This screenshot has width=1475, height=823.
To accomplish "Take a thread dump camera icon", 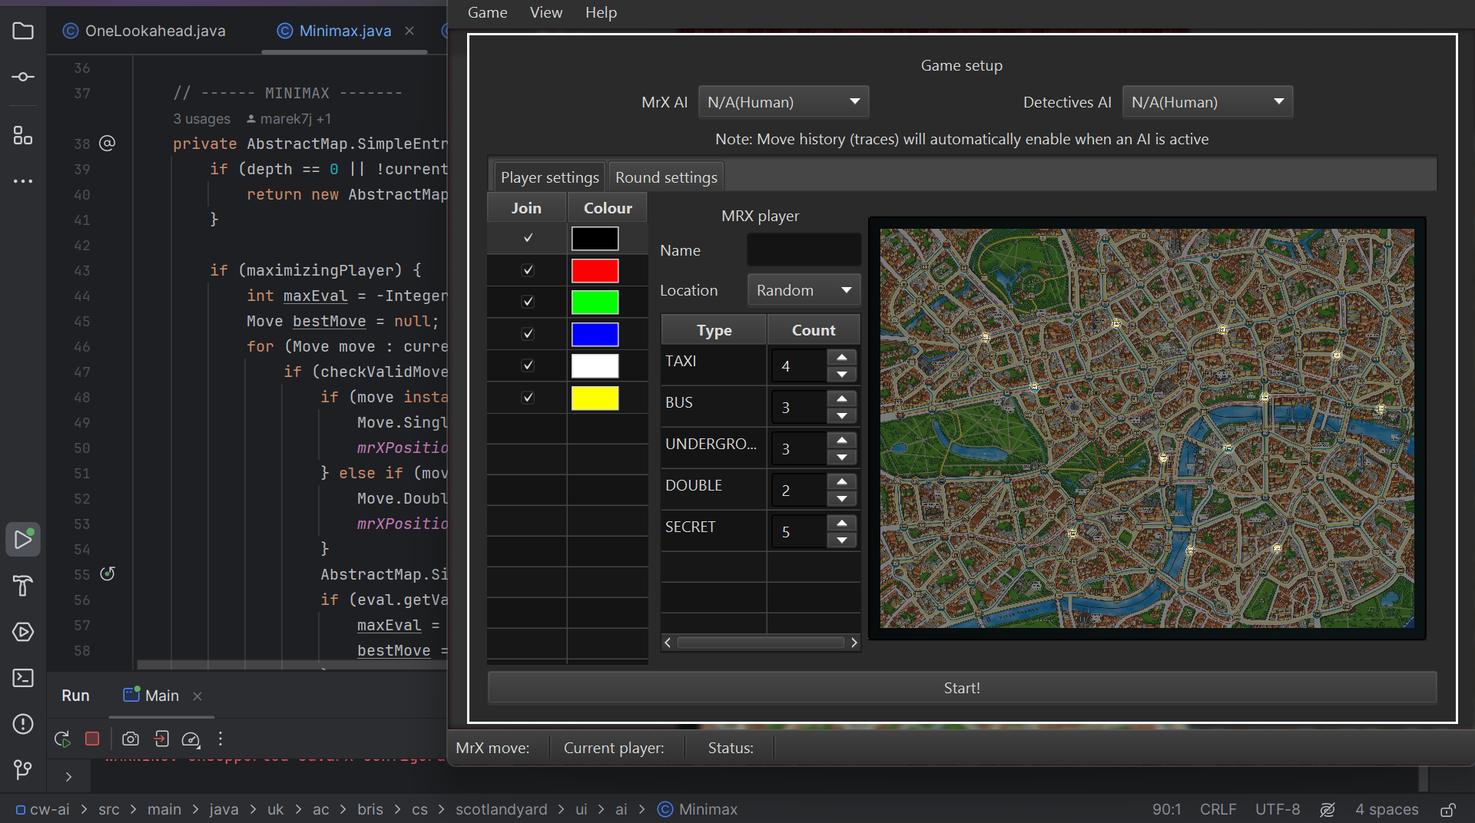I will pos(131,739).
